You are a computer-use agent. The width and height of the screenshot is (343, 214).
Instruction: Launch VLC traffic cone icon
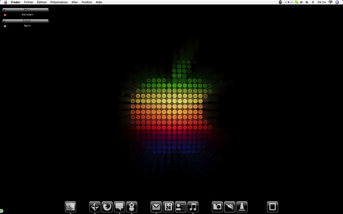pyautogui.click(x=242, y=207)
